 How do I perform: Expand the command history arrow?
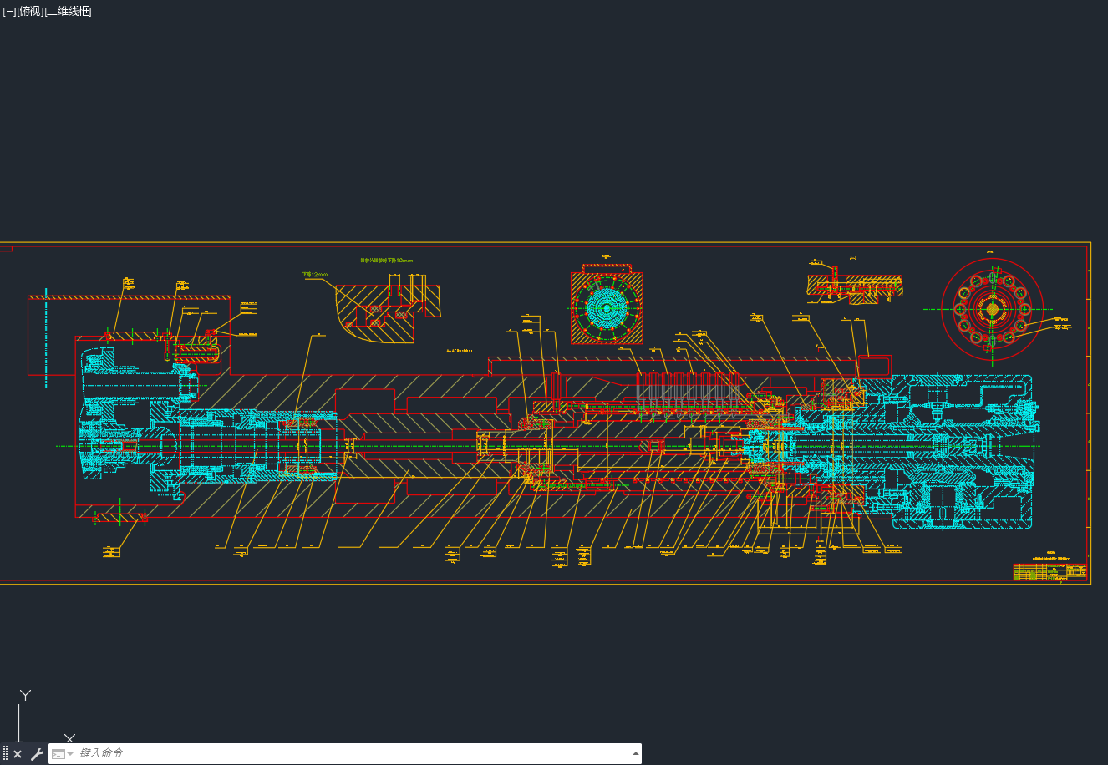tap(634, 753)
